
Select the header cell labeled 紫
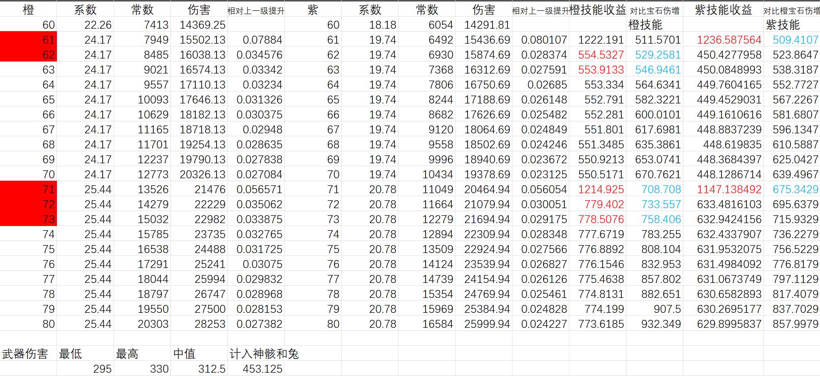(313, 10)
